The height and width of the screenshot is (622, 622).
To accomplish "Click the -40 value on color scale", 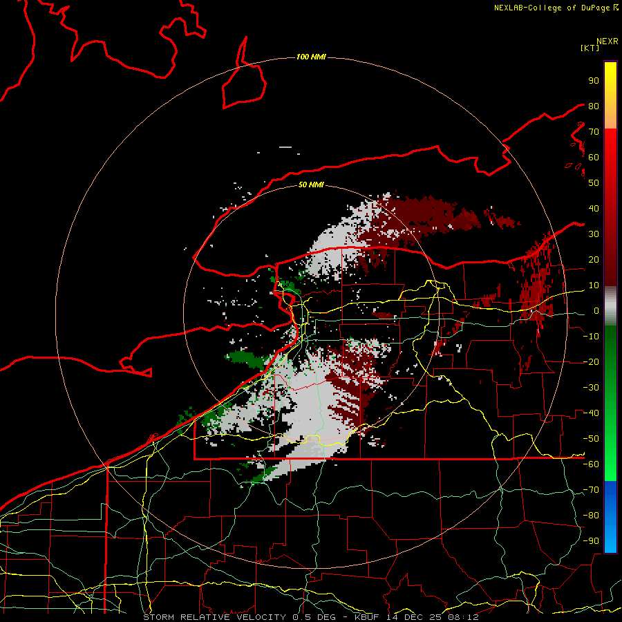I will [591, 413].
